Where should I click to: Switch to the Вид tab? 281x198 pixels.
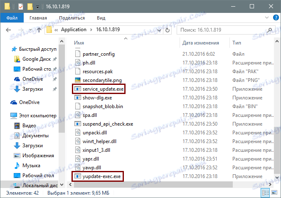coord(101,18)
